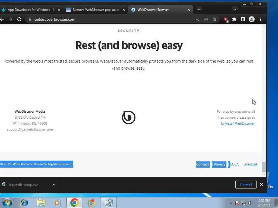Open the EULA footer link
This screenshot has height=208, width=278.
click(x=234, y=164)
